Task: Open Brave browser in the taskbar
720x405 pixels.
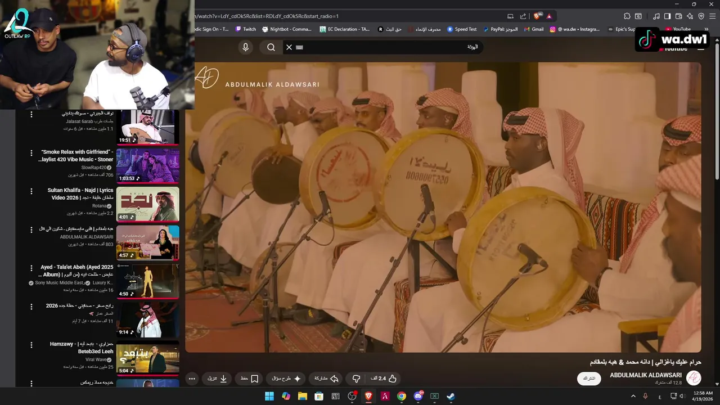Action: [x=368, y=396]
